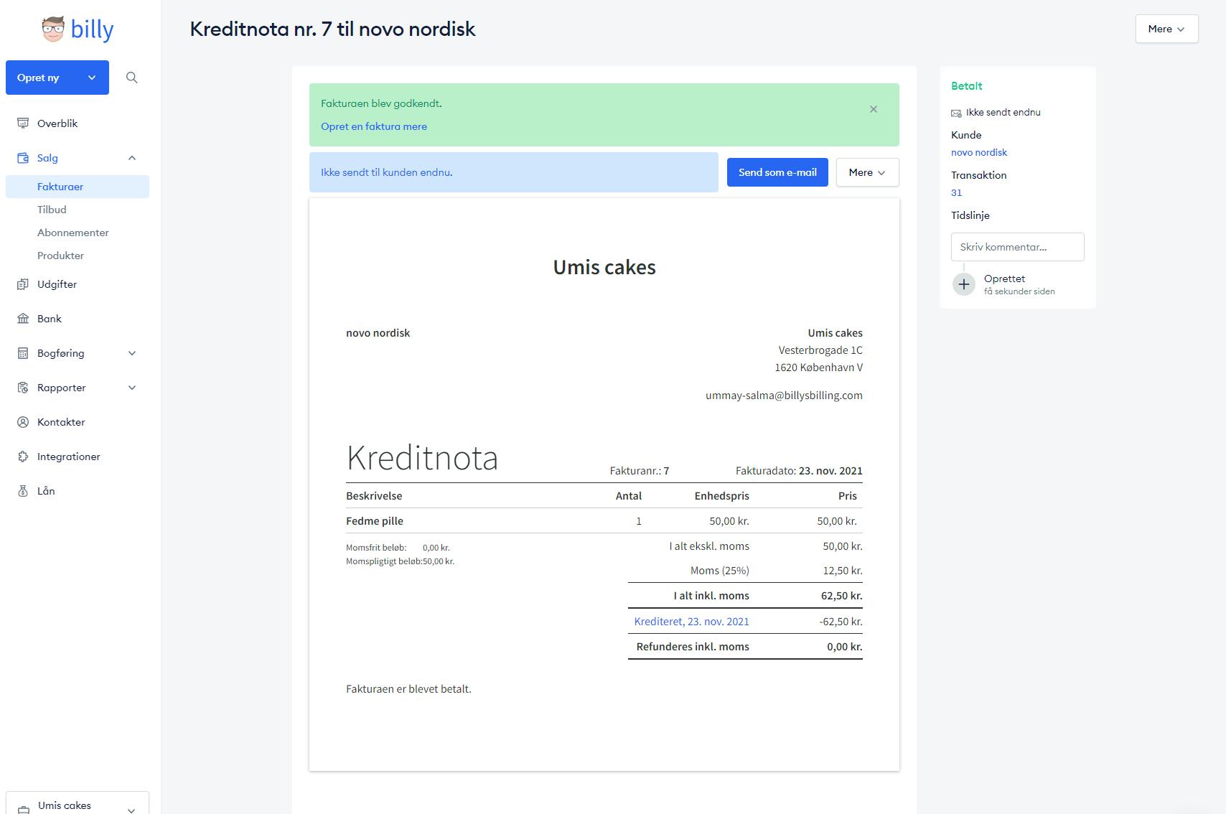The image size is (1226, 814).
Task: Click the I alt inkl. moms total 62,50 kr.
Action: pos(842,596)
